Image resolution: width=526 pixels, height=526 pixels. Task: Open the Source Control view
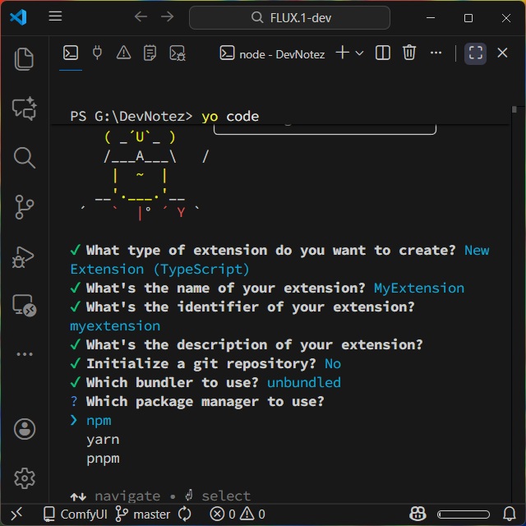pyautogui.click(x=25, y=207)
